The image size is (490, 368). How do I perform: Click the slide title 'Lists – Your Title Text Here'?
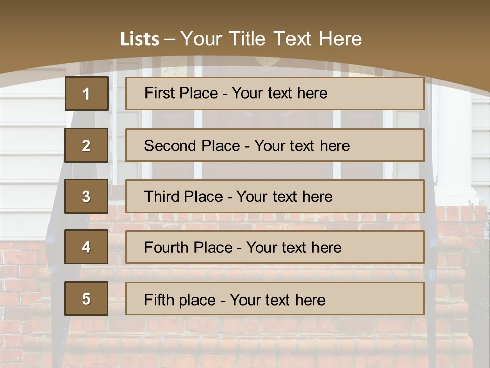[x=241, y=39]
